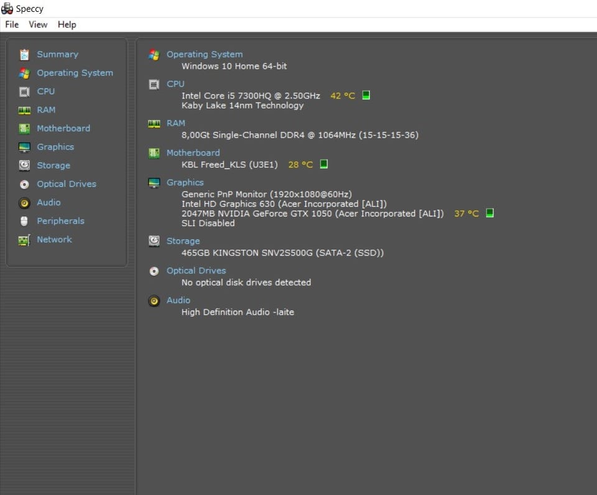Click the Peripherals mouse icon in sidebar

coord(24,221)
